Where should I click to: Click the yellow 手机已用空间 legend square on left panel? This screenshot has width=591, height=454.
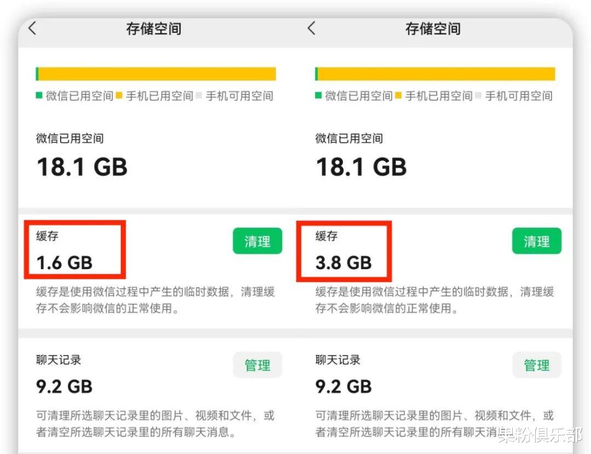point(120,96)
